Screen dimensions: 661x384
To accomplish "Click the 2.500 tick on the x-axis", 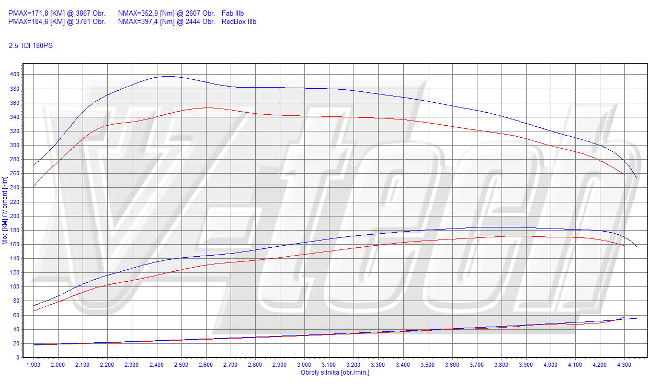I will [x=181, y=365].
